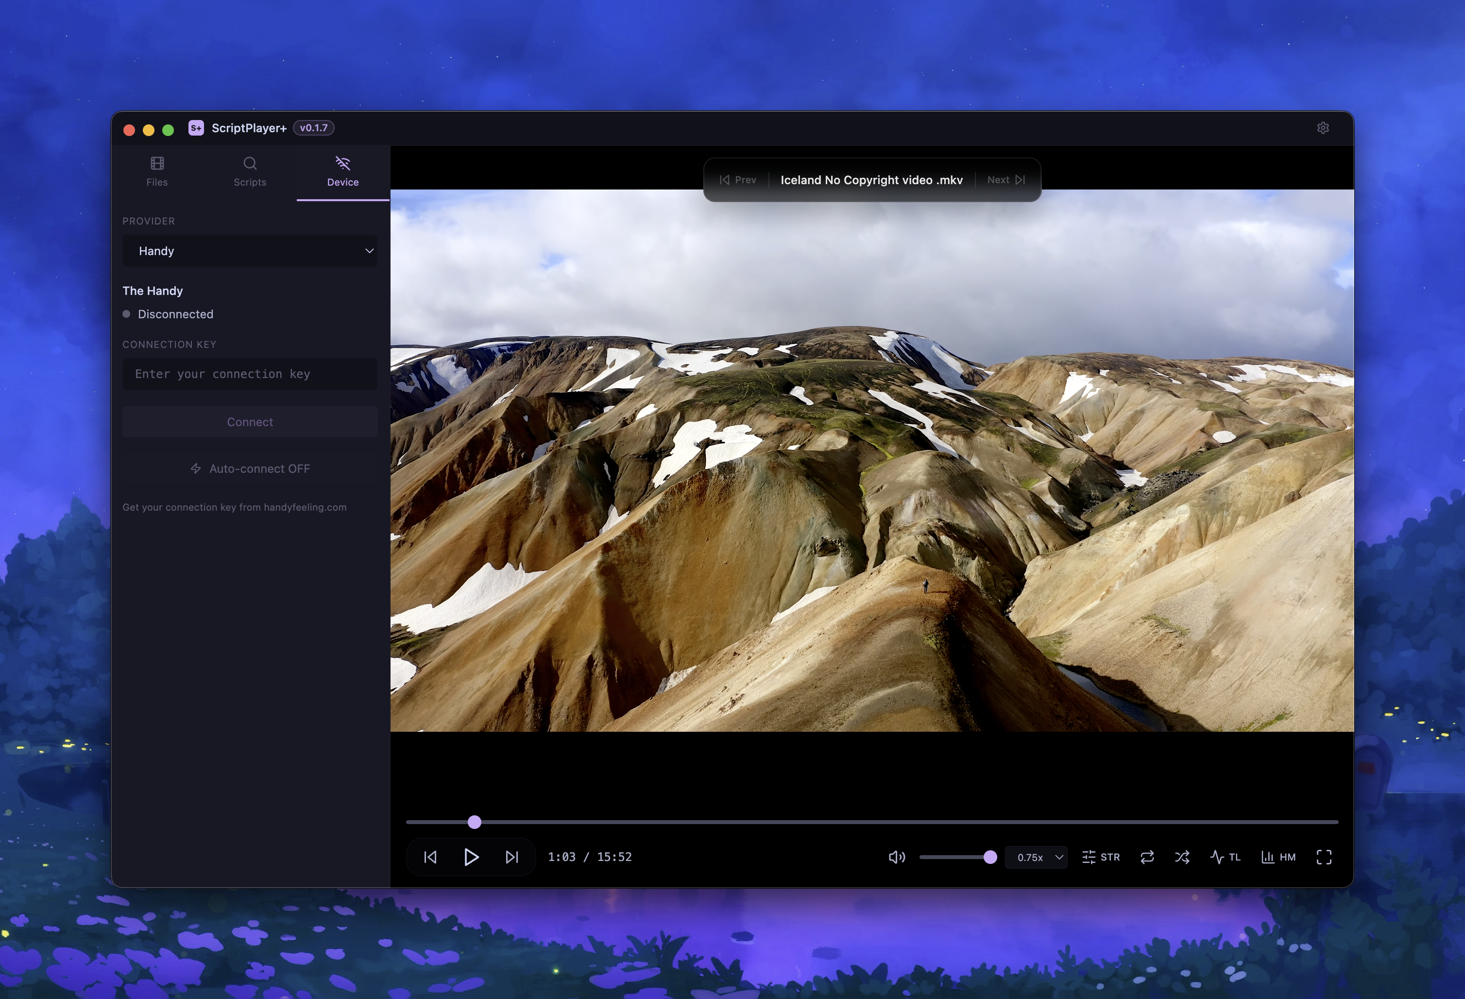Skip to previous track icon in controls
This screenshot has height=999, width=1465.
point(430,857)
